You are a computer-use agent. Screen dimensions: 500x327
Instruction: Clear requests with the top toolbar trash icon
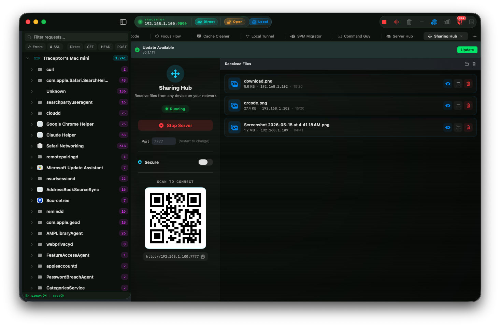click(409, 22)
